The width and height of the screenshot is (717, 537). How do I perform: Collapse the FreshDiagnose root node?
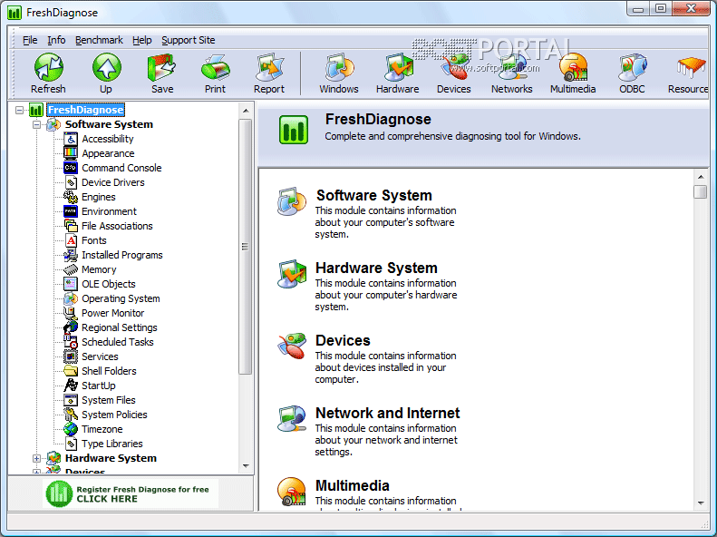[x=19, y=111]
